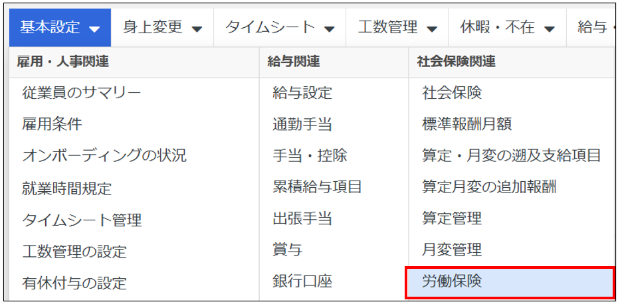
Task: Select 従業員のサマリー menu item
Action: (x=81, y=93)
